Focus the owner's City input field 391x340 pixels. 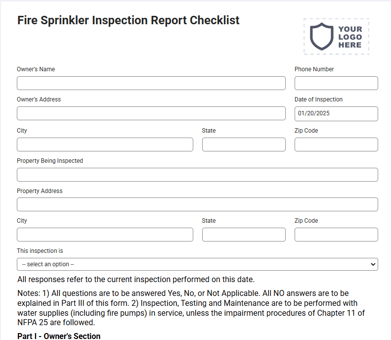pyautogui.click(x=105, y=145)
